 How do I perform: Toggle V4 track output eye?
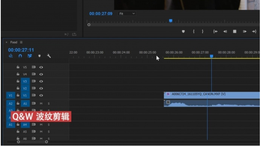click(41, 74)
